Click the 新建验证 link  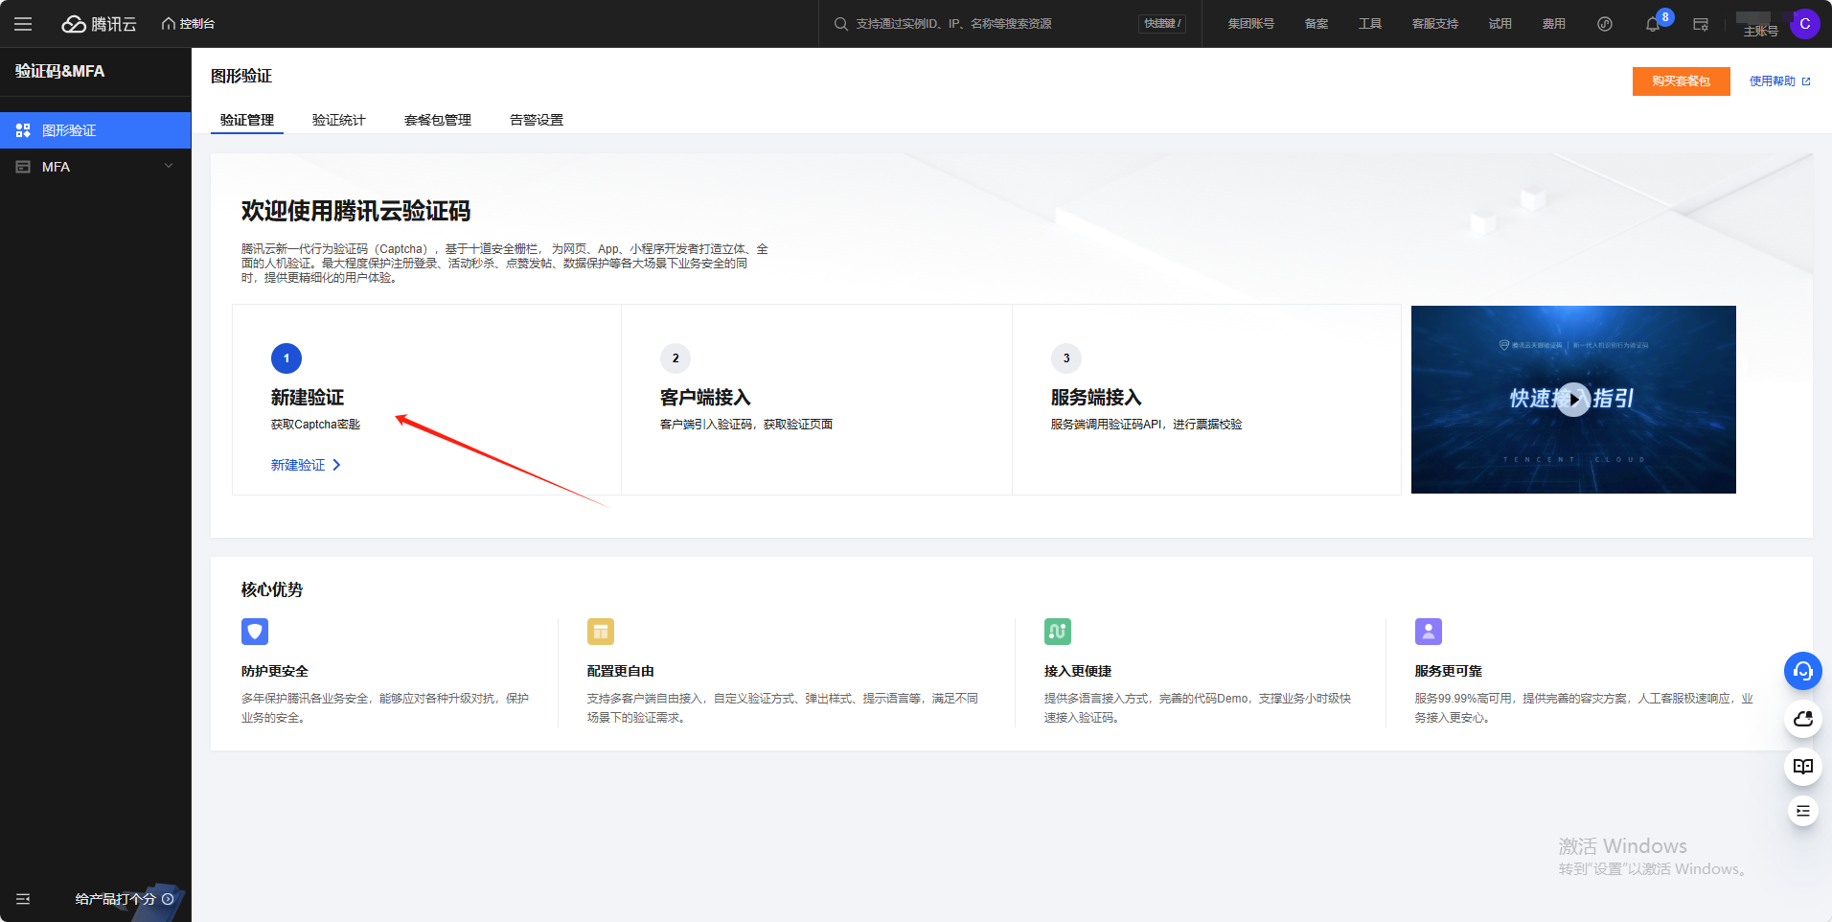tap(306, 465)
